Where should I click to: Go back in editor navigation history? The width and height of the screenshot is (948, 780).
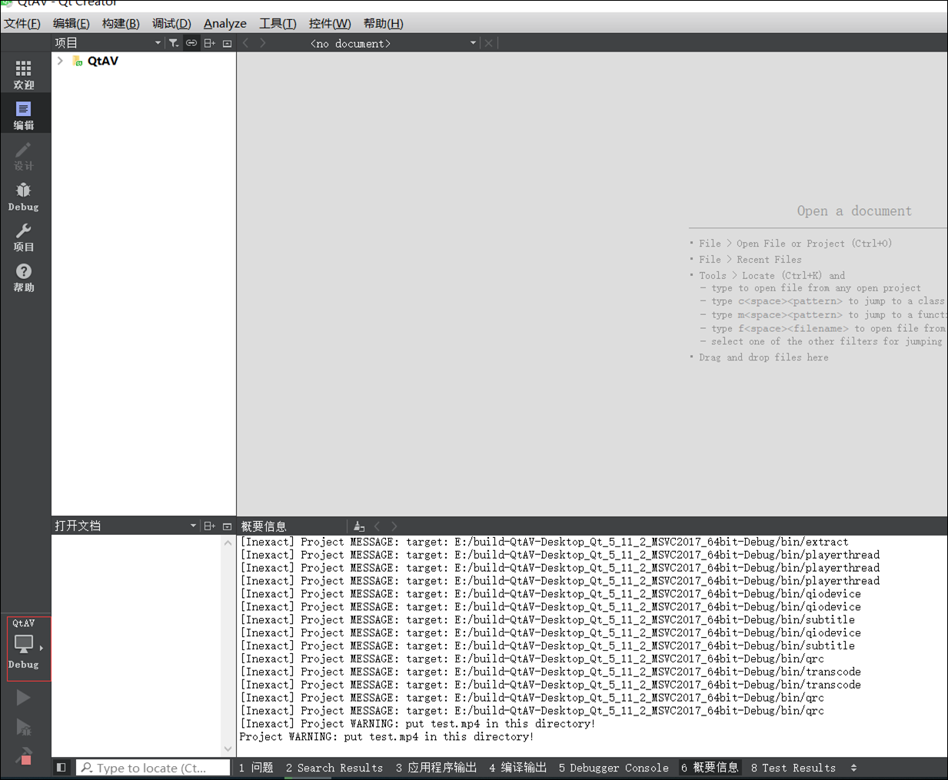[x=246, y=43]
